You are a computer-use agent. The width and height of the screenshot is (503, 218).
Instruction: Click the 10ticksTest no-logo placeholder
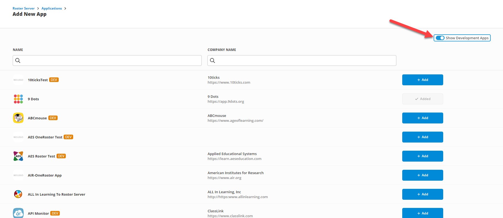pos(18,80)
